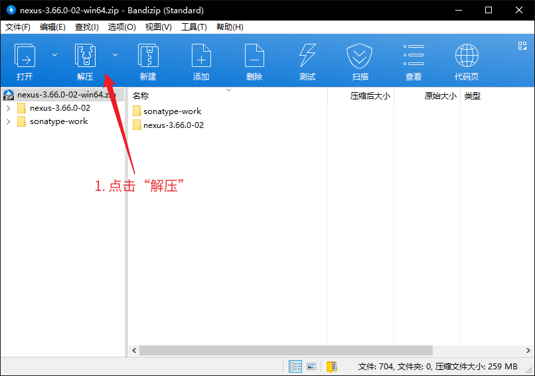Viewport: 535px width, 376px height.
Task: Click the 扫描 (Scan) shield icon
Action: (x=360, y=56)
